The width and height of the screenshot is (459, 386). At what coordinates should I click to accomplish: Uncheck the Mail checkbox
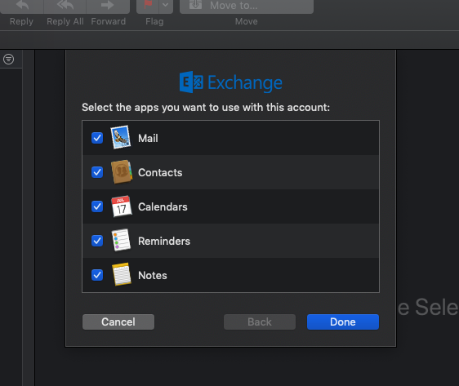pos(97,138)
